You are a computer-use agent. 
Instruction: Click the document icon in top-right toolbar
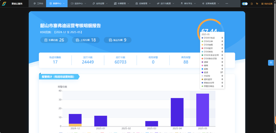pyautogui.click(x=252, y=4)
